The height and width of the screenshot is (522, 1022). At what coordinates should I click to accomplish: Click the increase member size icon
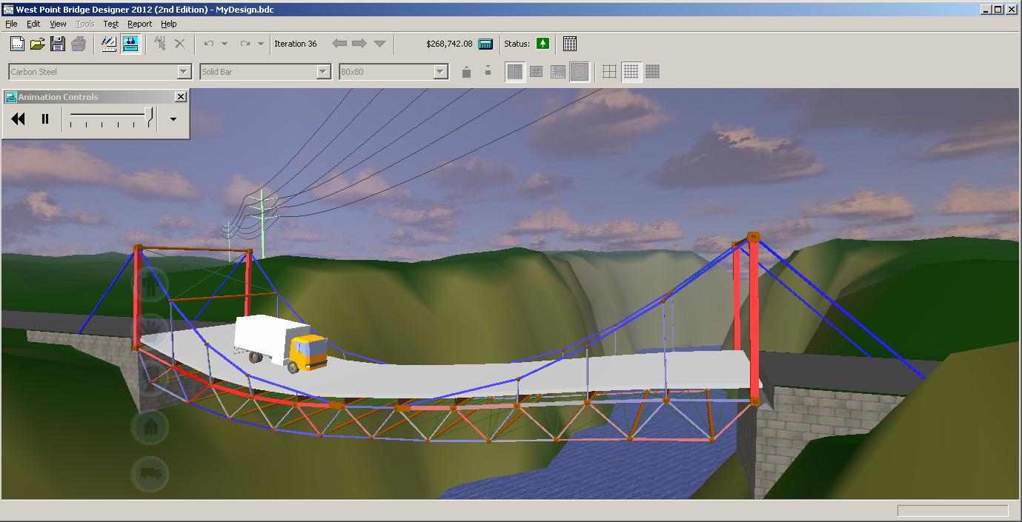coord(466,71)
